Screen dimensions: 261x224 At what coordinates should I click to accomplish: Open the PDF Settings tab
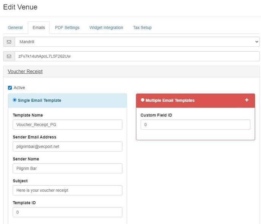[67, 27]
